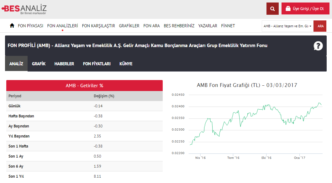Click the Son 1 Ay value 0.50
Image resolution: width=332 pixels, height=183 pixels.
[x=97, y=156]
